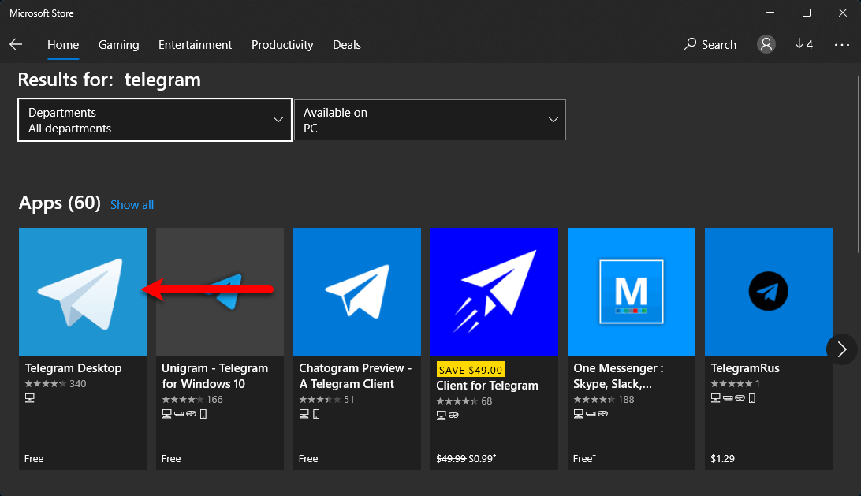The height and width of the screenshot is (496, 861).
Task: Click the Apps (60) heading
Action: (60, 203)
